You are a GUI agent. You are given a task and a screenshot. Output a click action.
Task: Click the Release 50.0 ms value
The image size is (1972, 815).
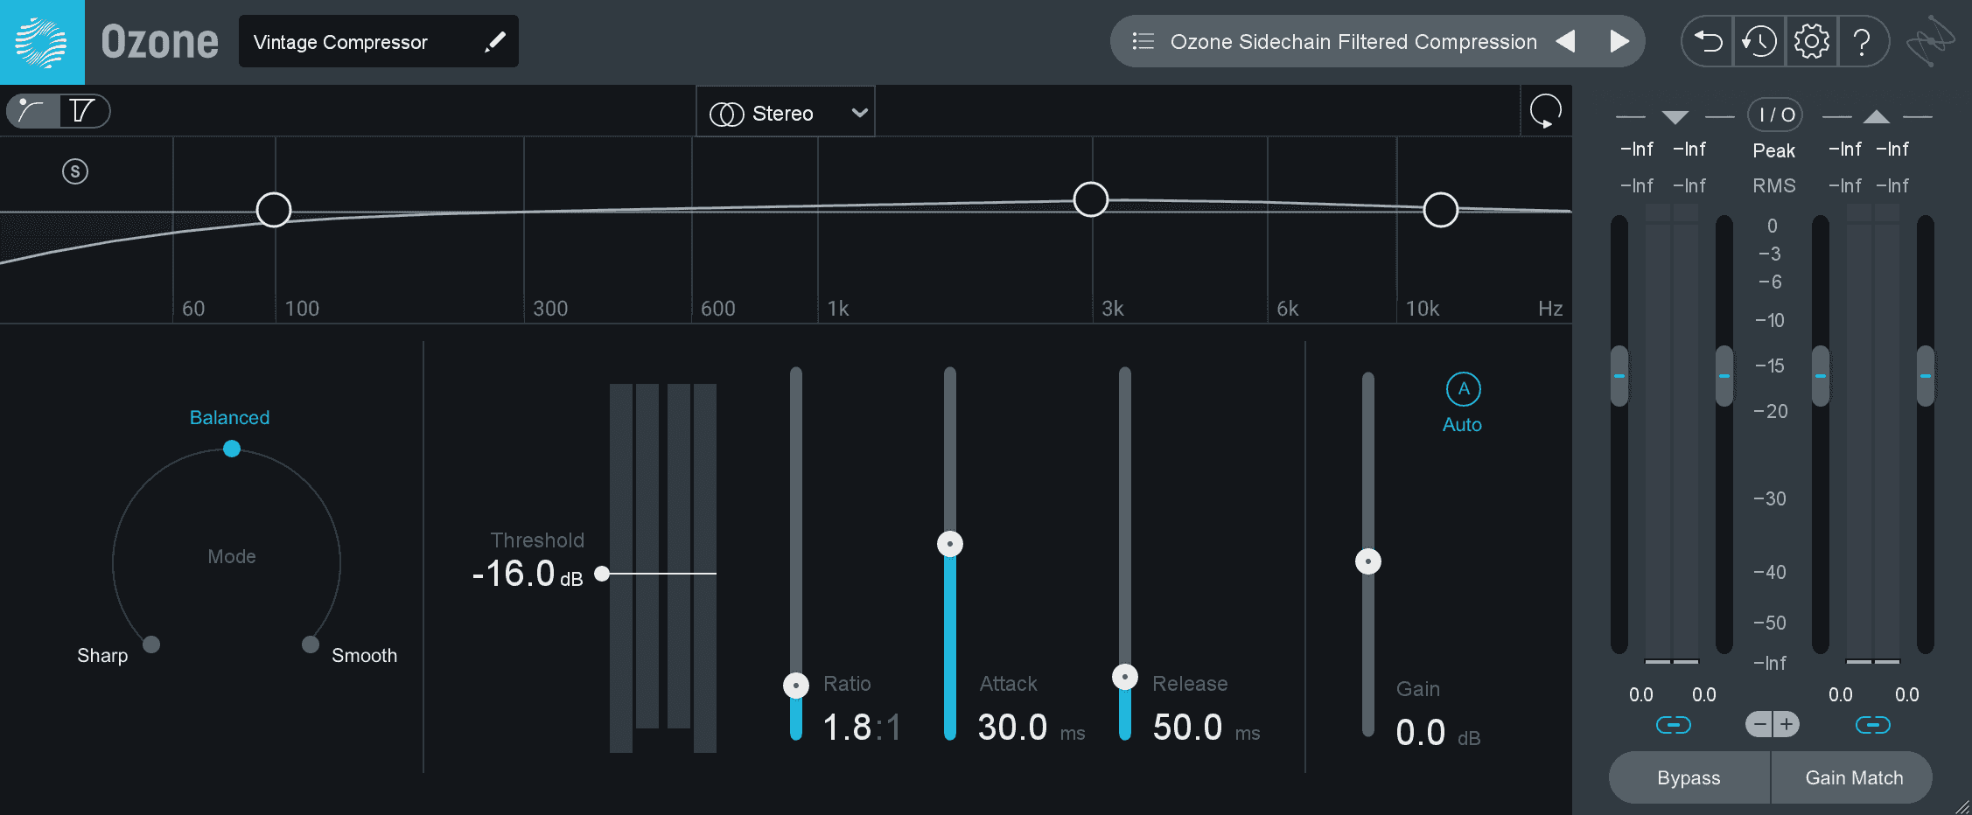coord(1206,728)
